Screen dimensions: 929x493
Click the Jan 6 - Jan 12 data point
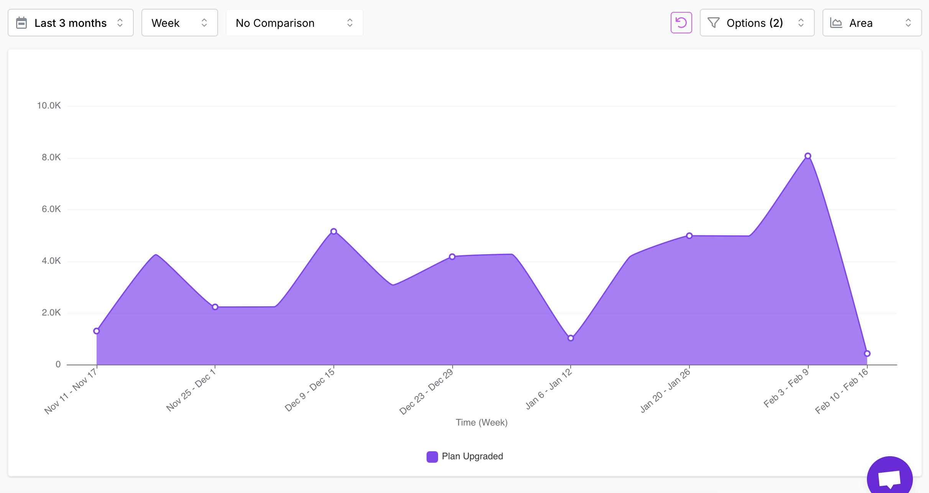(571, 338)
